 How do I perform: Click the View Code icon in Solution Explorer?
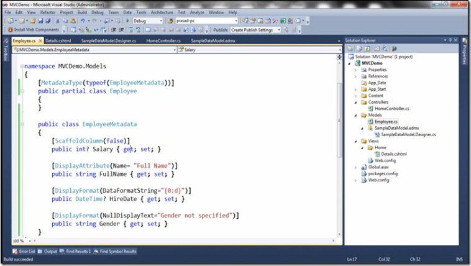tap(377, 48)
